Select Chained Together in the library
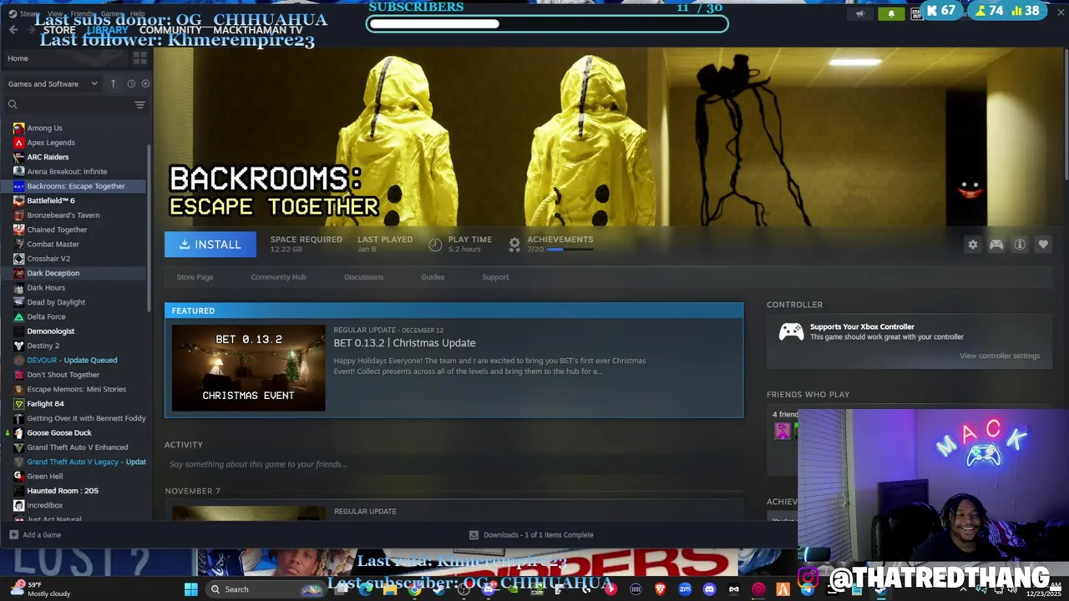1069x601 pixels. (x=57, y=230)
